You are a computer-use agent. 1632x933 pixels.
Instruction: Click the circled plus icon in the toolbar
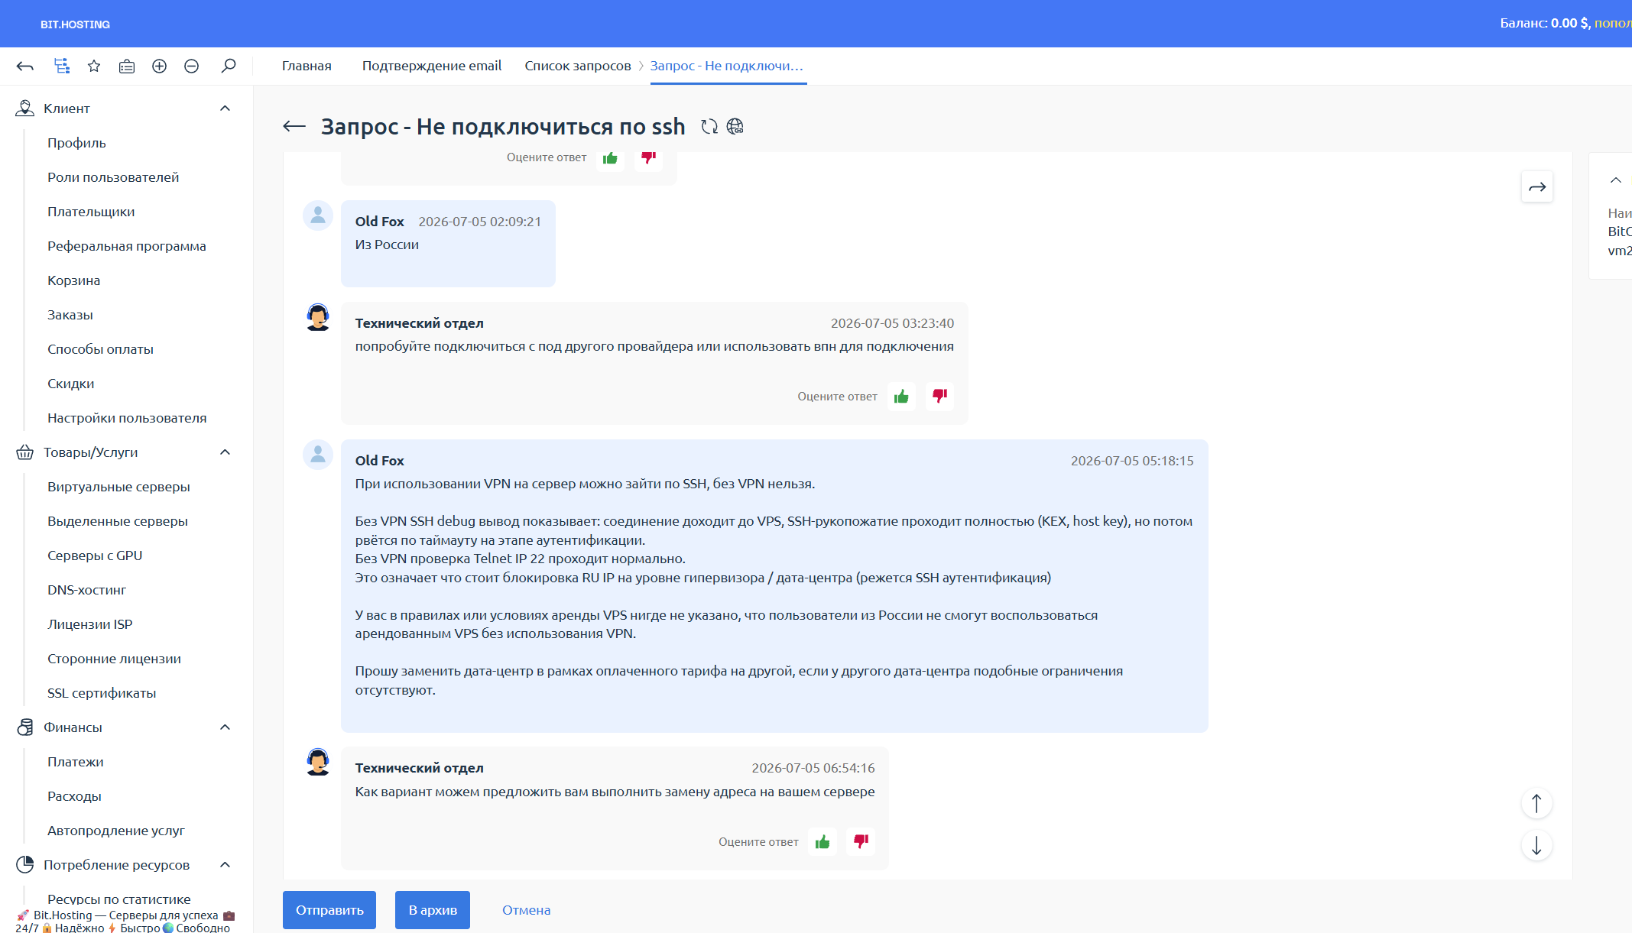159,66
